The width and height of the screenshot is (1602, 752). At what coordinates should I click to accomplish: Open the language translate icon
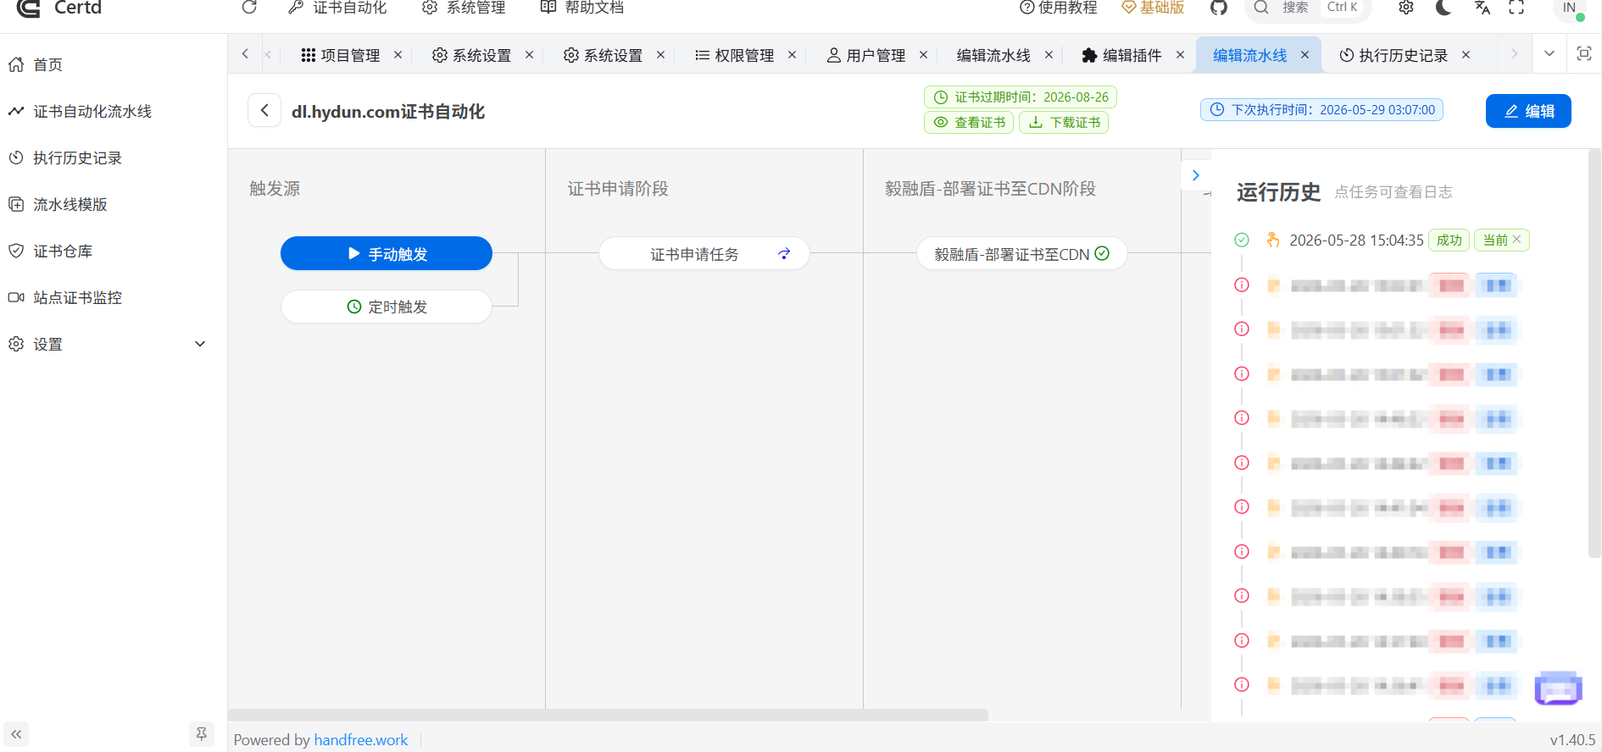tap(1482, 8)
